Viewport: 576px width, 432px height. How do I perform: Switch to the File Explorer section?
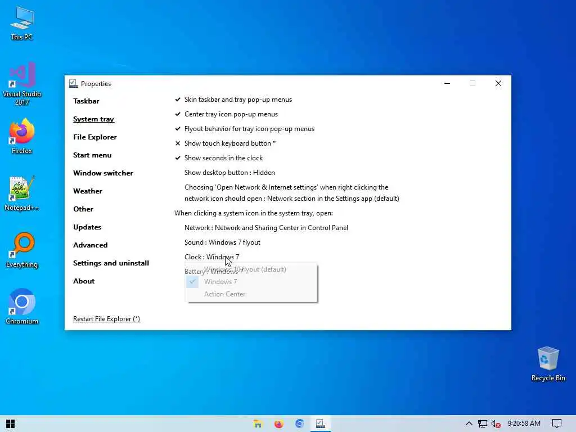click(94, 137)
